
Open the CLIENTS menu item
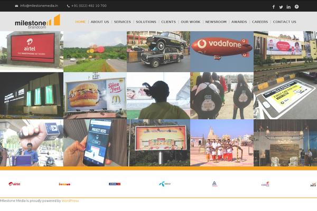pos(169,22)
